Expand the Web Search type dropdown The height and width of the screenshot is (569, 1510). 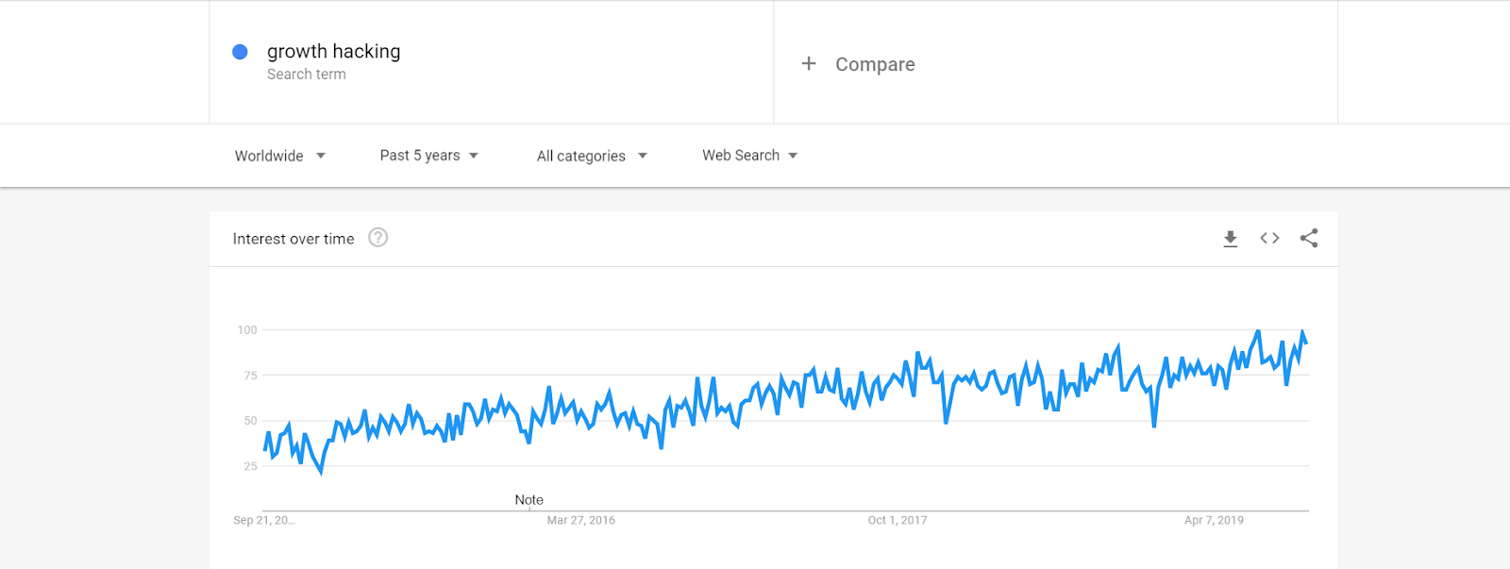pyautogui.click(x=750, y=156)
